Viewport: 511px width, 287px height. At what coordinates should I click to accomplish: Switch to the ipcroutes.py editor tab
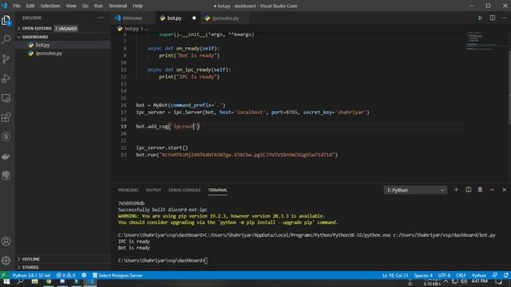click(225, 18)
